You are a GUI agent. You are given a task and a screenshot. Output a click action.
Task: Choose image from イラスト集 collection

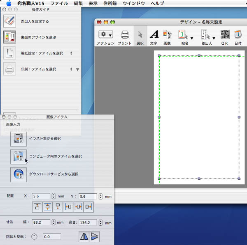[19, 139]
